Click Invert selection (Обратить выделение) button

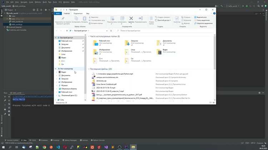(203, 24)
